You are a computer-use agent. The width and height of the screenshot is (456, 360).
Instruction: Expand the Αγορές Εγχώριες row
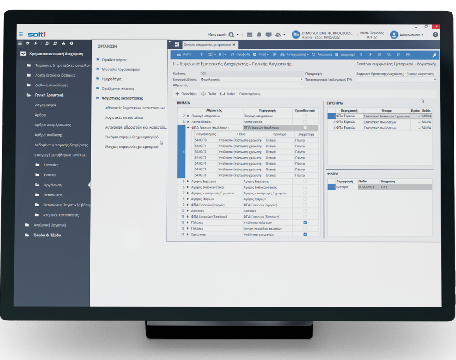tap(188, 182)
